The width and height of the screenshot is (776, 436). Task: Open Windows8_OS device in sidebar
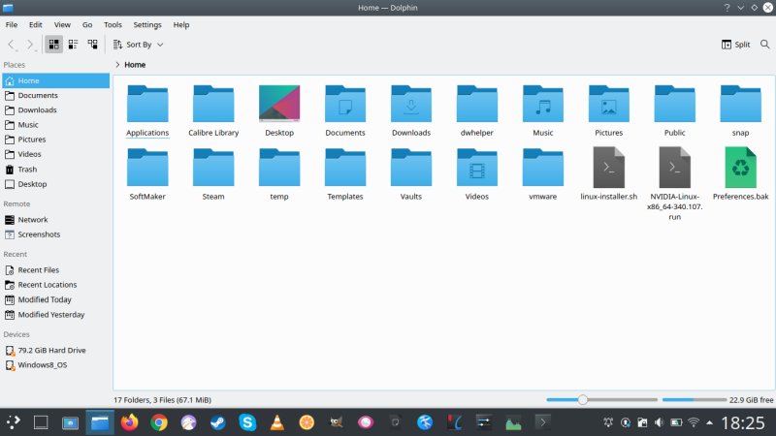click(42, 365)
